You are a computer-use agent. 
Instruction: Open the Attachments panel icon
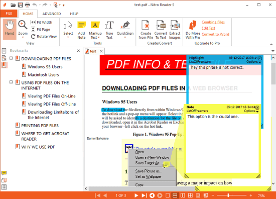[4, 180]
